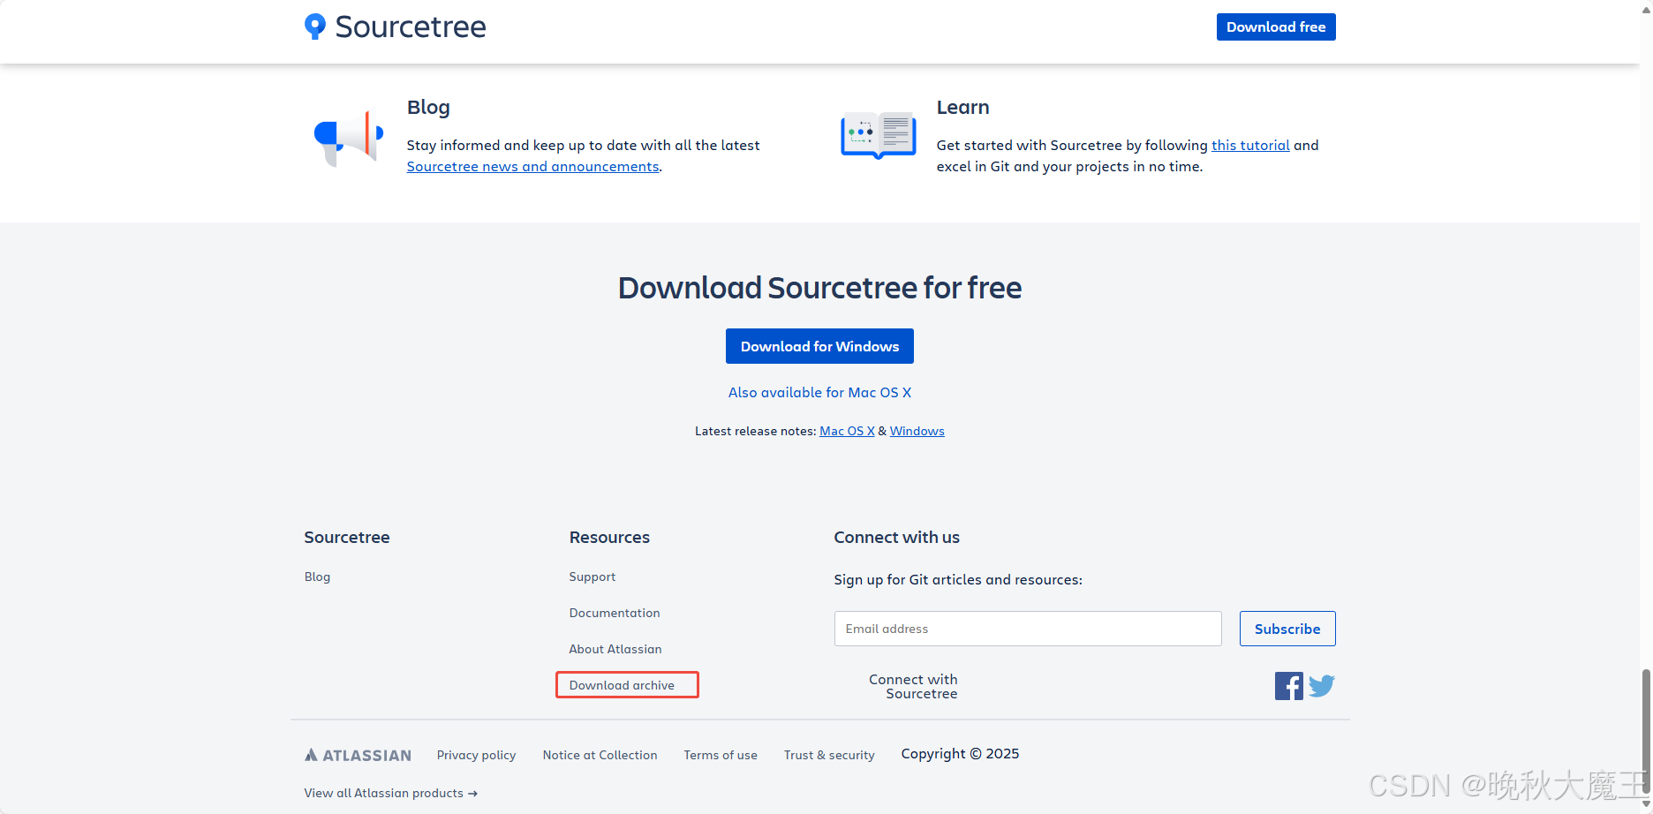Click the Connect with us heading
The height and width of the screenshot is (814, 1653).
(896, 538)
